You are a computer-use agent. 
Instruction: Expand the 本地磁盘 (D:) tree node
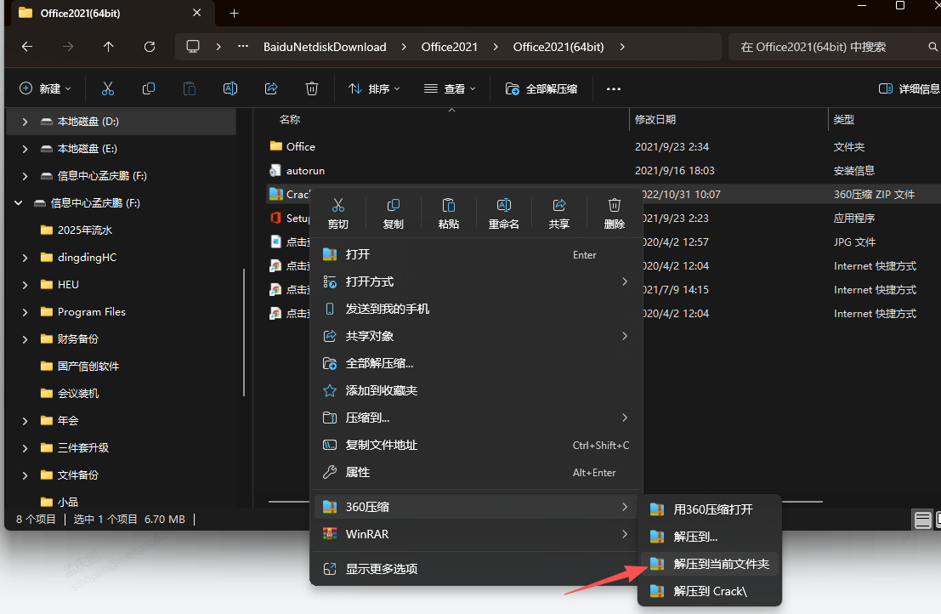click(25, 122)
